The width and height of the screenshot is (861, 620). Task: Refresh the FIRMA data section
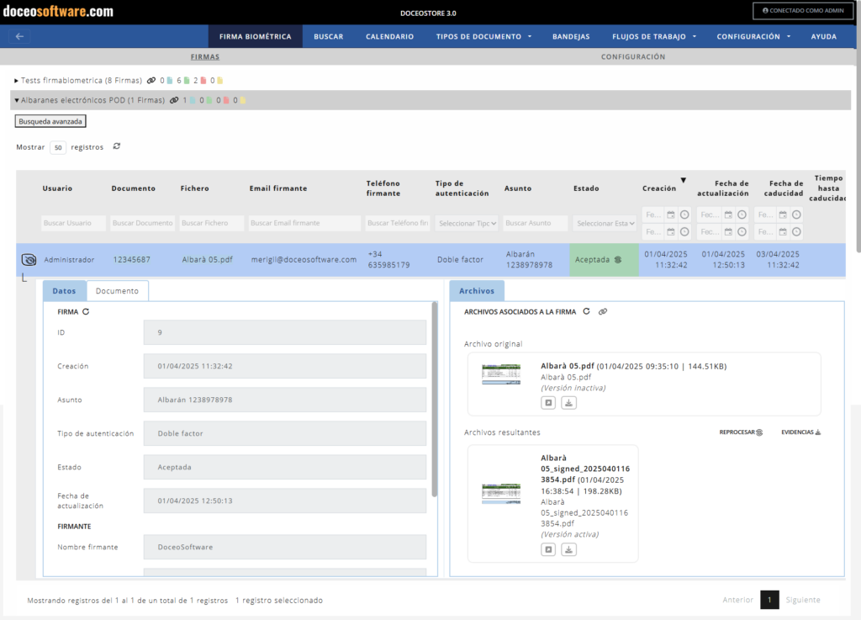[86, 311]
